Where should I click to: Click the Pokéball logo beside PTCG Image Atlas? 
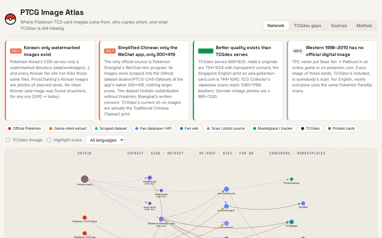coord(10,19)
